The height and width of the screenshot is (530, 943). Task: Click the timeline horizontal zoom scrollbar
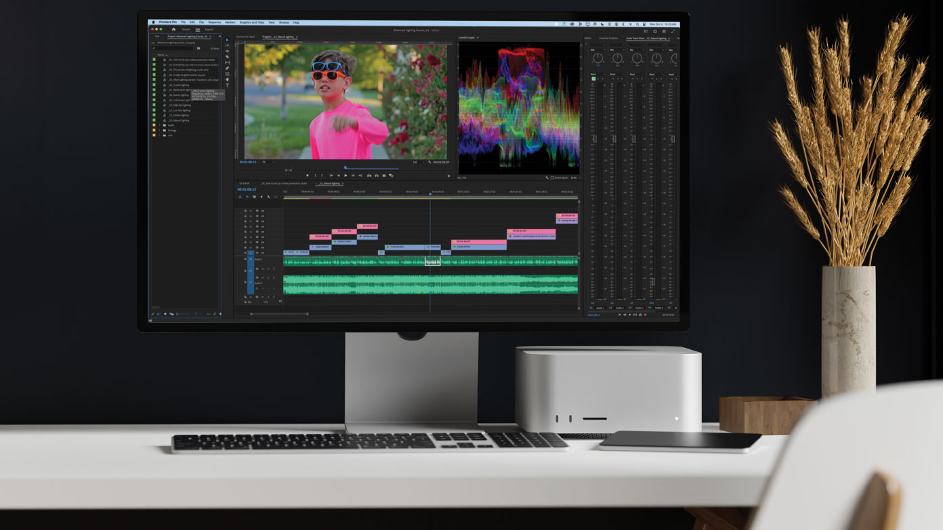(x=279, y=313)
